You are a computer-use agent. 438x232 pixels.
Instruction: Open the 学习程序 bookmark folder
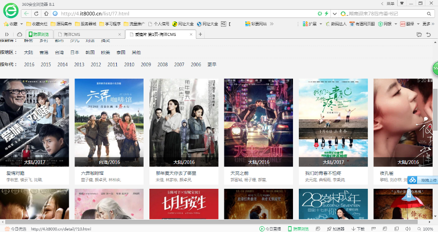(110, 24)
